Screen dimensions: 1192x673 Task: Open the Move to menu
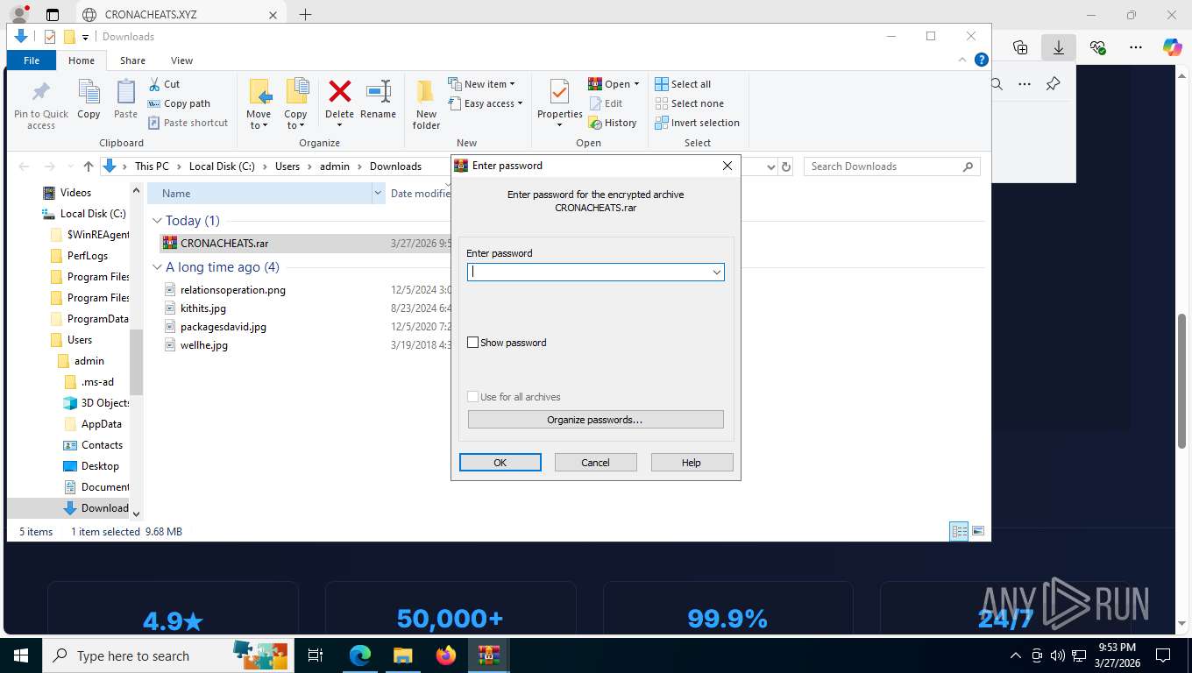pos(259,104)
